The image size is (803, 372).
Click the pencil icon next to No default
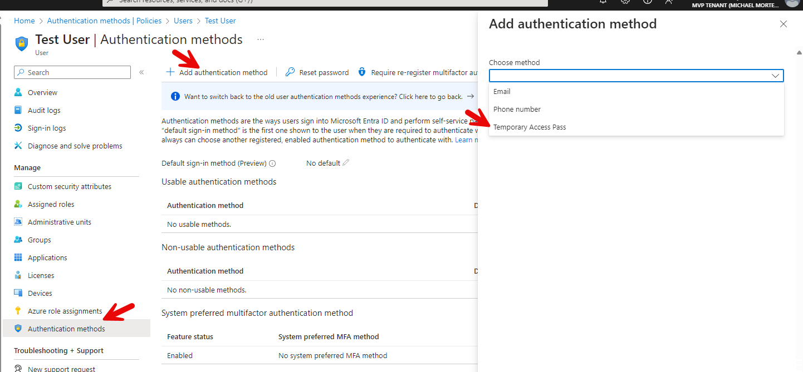pos(346,163)
